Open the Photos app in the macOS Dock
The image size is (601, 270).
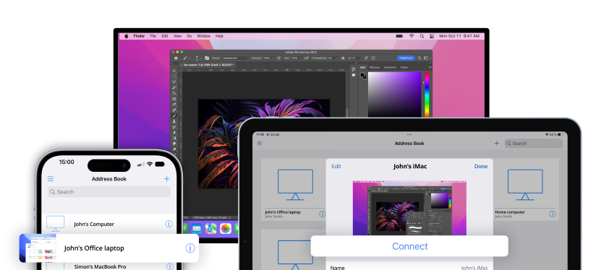(x=226, y=229)
